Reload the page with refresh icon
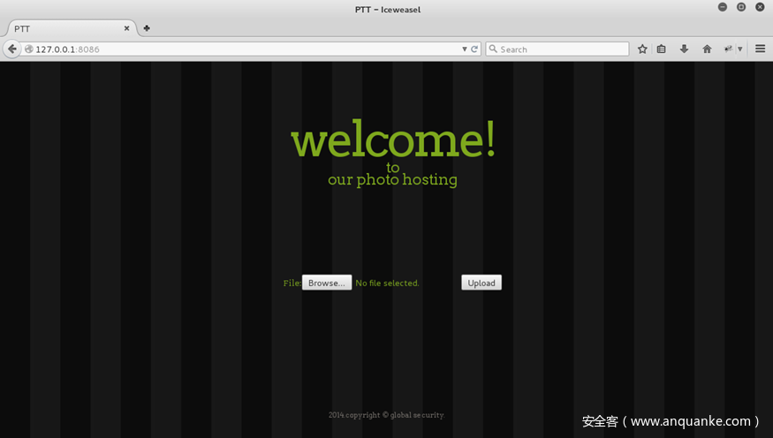 474,49
